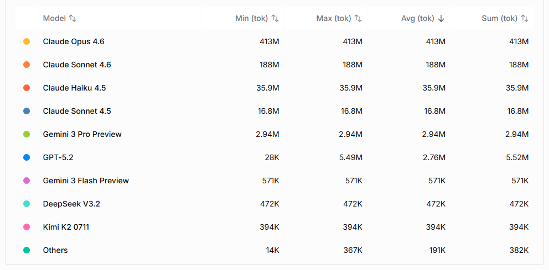
Task: Click Others Sum value 382K
Action: [x=519, y=250]
